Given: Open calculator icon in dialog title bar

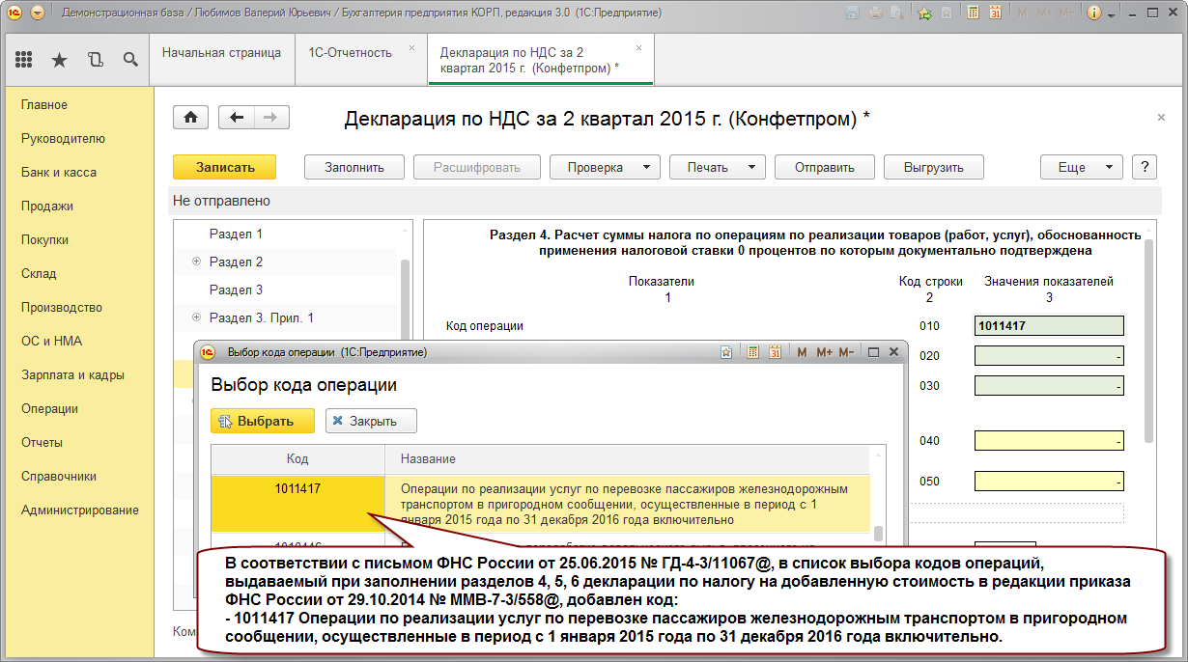Looking at the screenshot, I should 751,352.
